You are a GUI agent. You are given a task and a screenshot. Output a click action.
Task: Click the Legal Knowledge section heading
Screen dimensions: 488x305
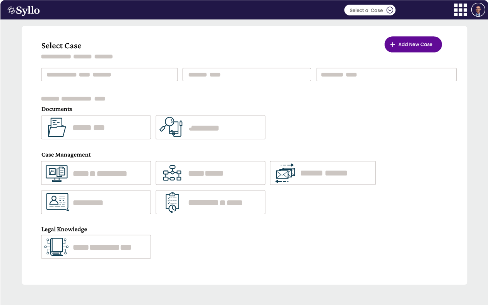64,229
